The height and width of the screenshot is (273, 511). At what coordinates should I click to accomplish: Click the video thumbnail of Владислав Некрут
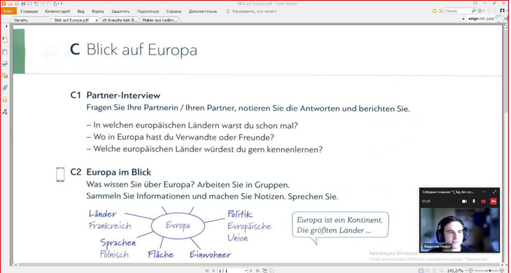[459, 229]
